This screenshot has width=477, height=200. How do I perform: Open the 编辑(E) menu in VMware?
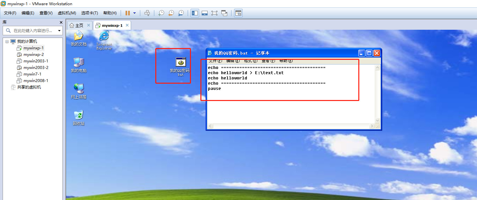(28, 13)
